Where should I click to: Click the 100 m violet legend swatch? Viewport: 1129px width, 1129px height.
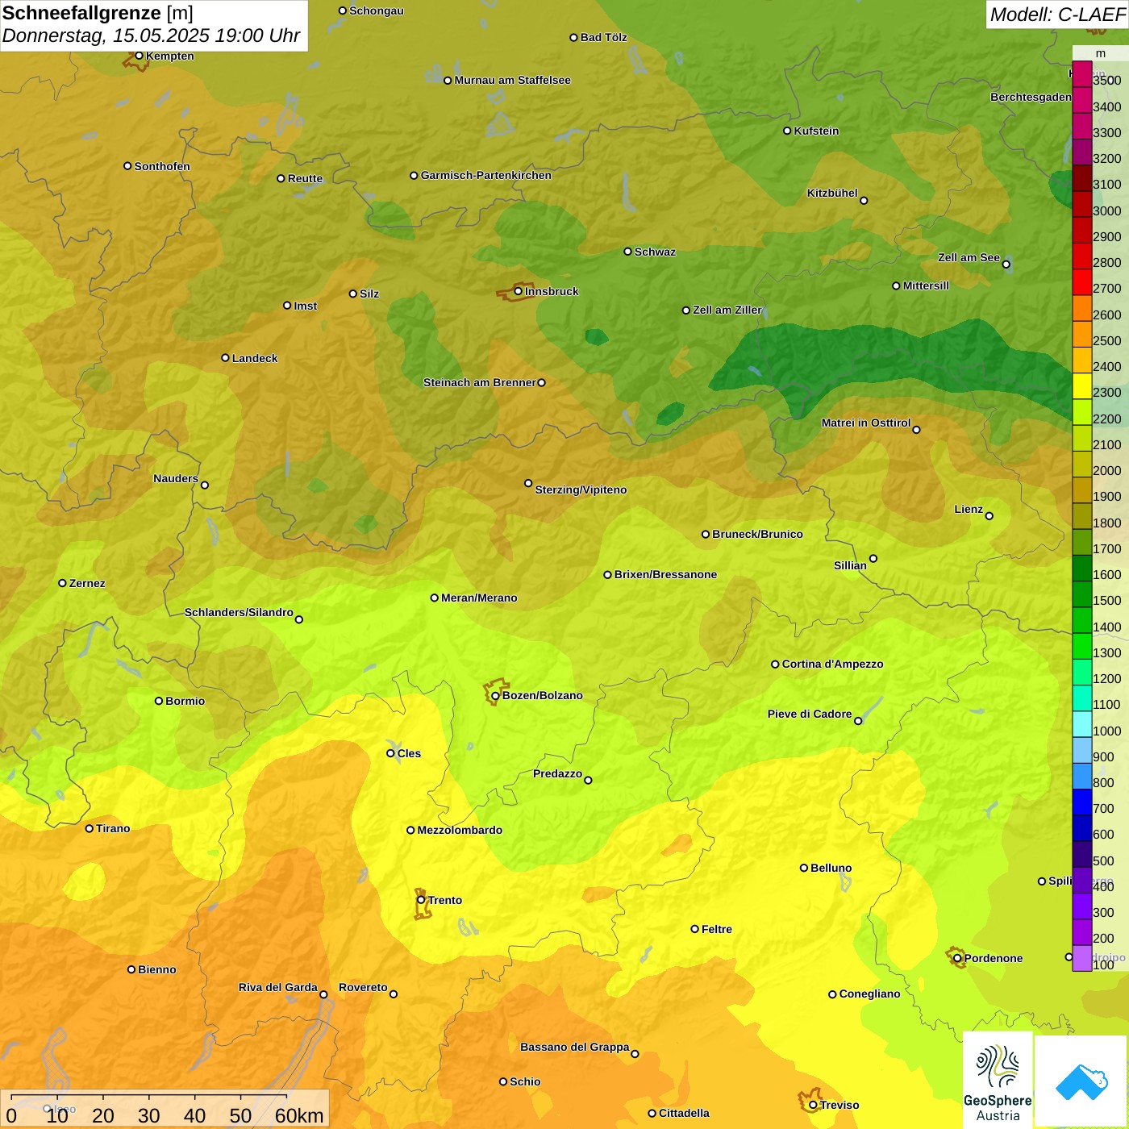click(x=1081, y=958)
